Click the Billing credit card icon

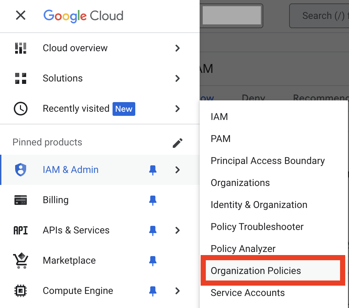pyautogui.click(x=20, y=200)
